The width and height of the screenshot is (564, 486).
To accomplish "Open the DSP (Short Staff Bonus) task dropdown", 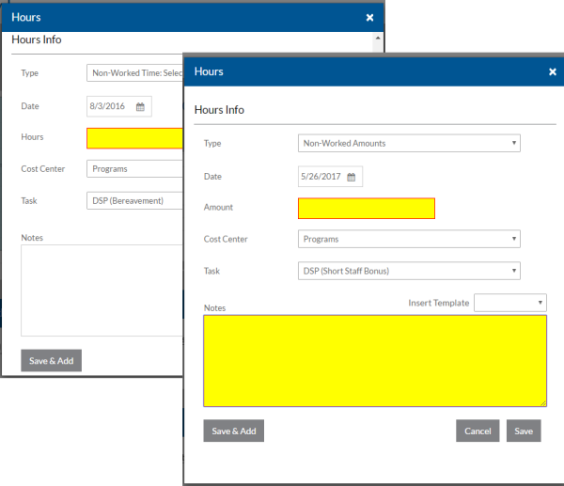I will click(408, 272).
